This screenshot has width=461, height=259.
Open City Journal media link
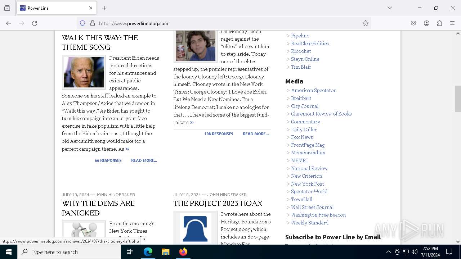pos(305,106)
